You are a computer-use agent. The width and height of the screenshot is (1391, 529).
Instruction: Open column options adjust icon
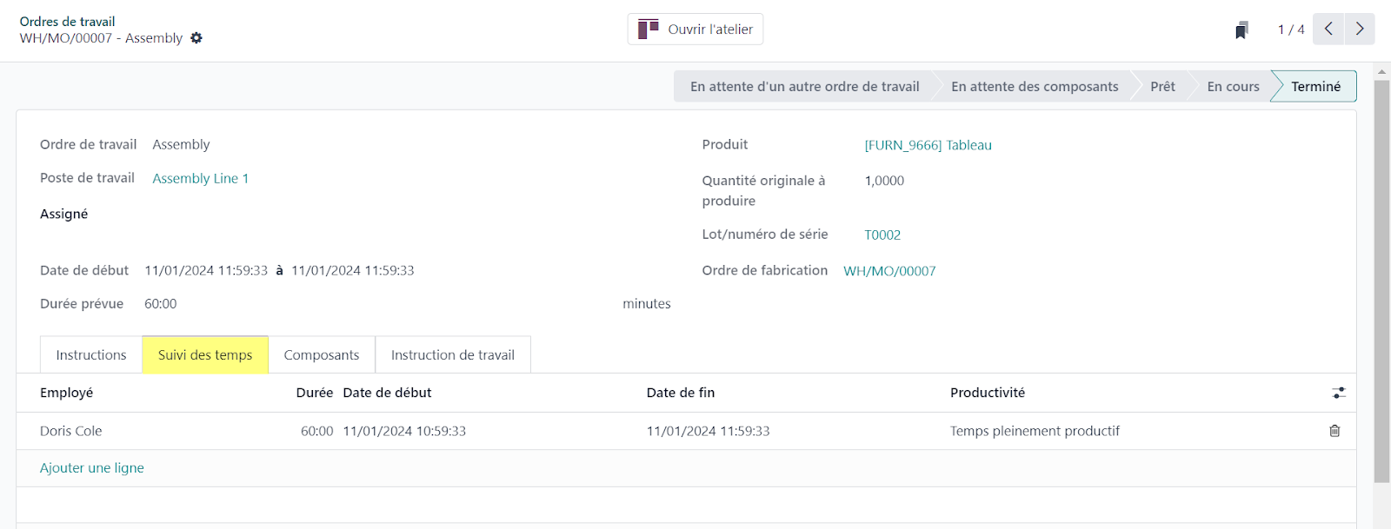click(1338, 393)
